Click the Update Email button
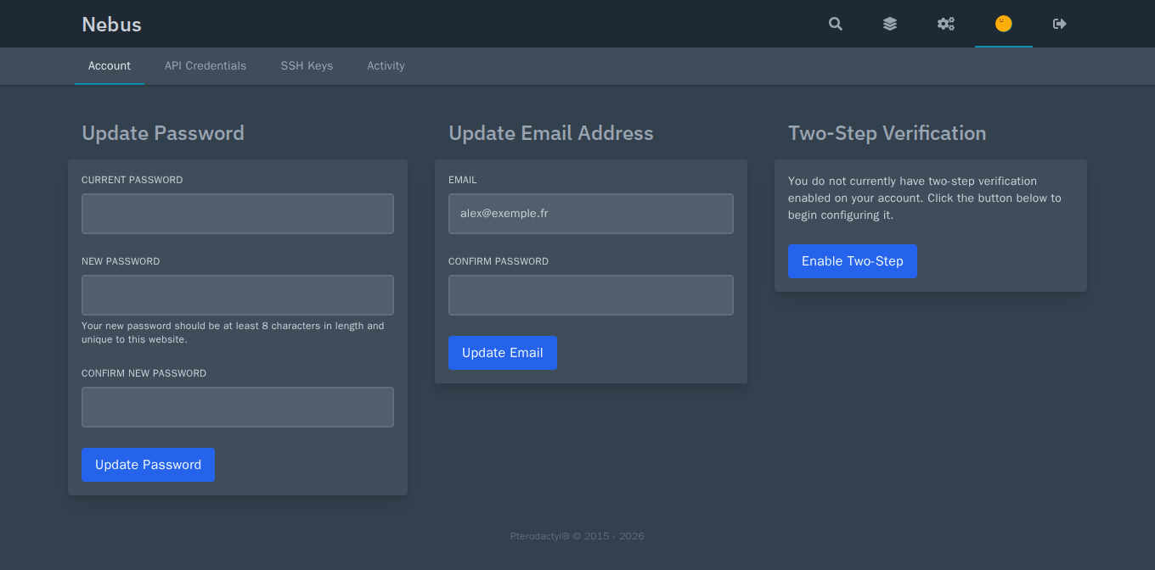Screen dimensions: 1155x570 pyautogui.click(x=503, y=353)
